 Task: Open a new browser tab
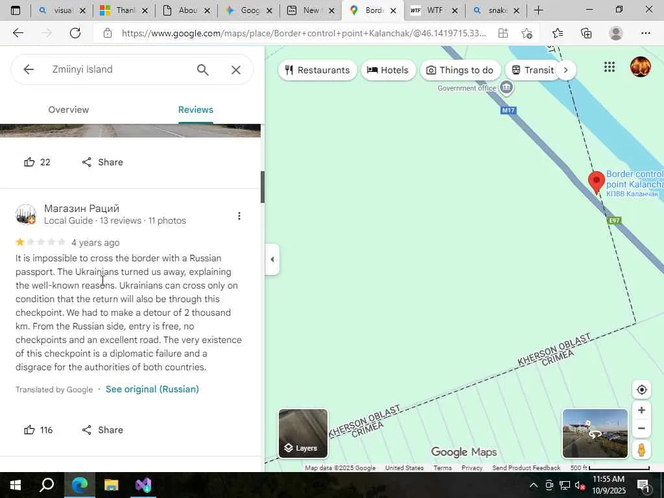pyautogui.click(x=538, y=10)
